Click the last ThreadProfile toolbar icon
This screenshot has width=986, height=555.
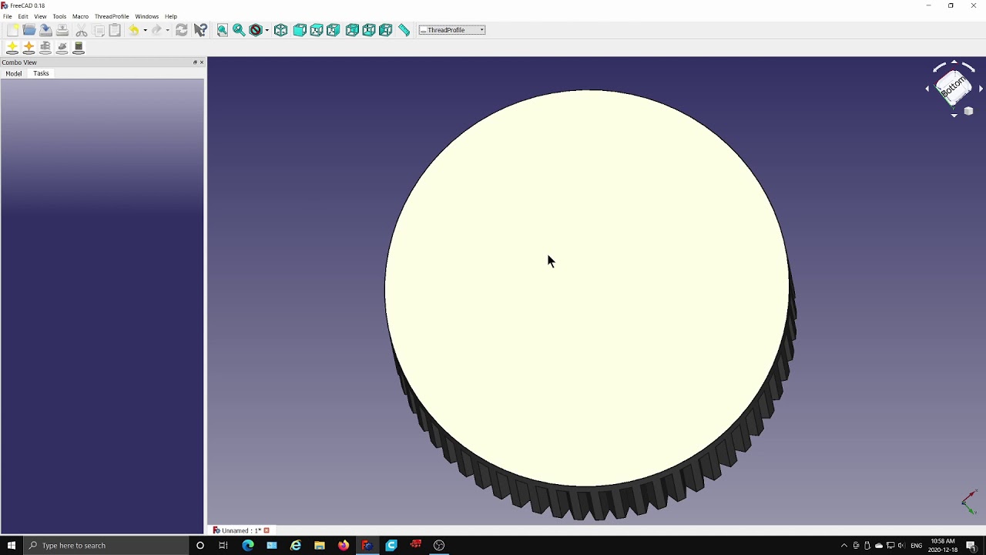click(79, 48)
